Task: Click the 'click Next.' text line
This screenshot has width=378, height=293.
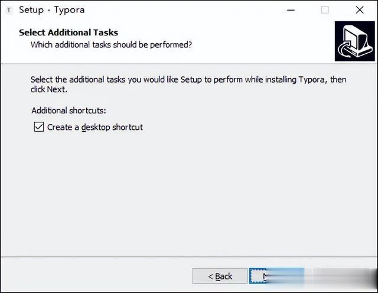Action: pyautogui.click(x=48, y=89)
